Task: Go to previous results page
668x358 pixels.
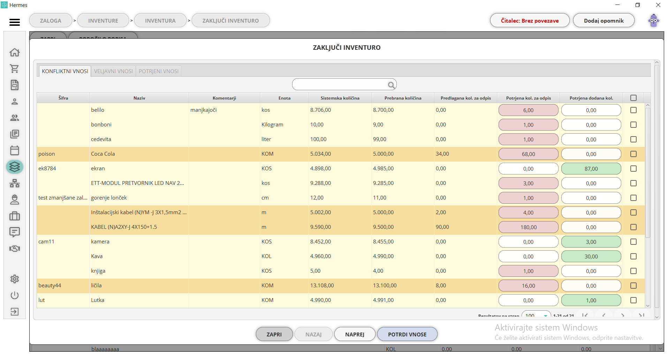Action: pyautogui.click(x=604, y=315)
